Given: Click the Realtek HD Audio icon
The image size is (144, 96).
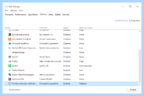Looking at the screenshot, I should pos(10,48).
